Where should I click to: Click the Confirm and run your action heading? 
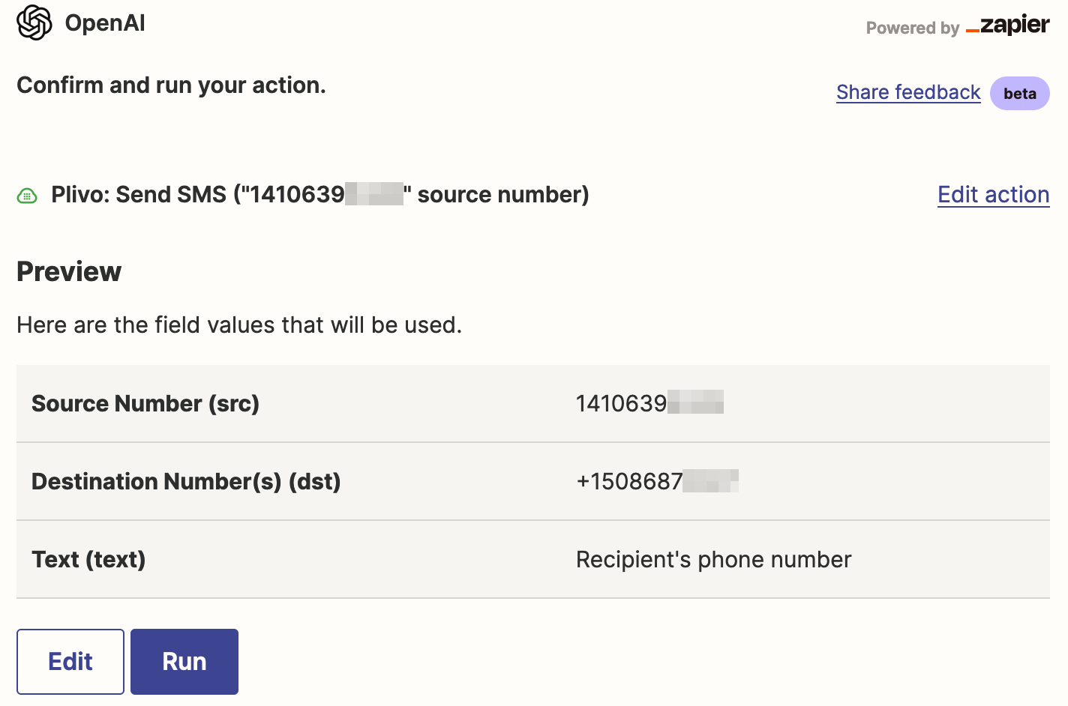171,85
